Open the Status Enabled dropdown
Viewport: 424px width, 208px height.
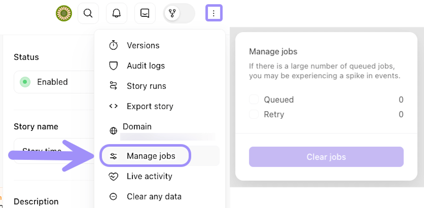click(x=54, y=82)
